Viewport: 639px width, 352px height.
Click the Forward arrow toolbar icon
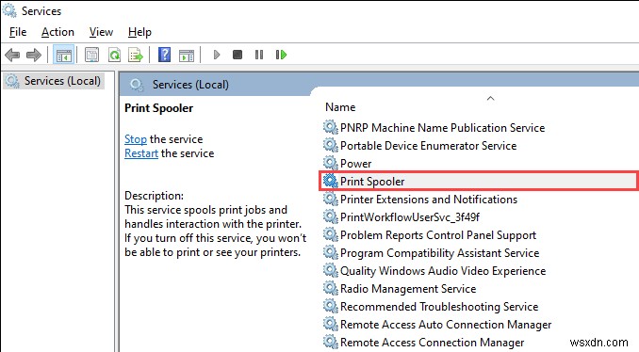point(33,55)
